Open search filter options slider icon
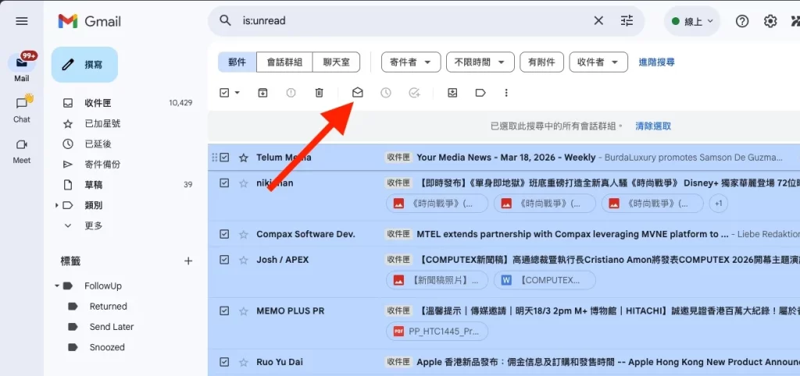Screen dimensions: 800x376 (x=627, y=21)
